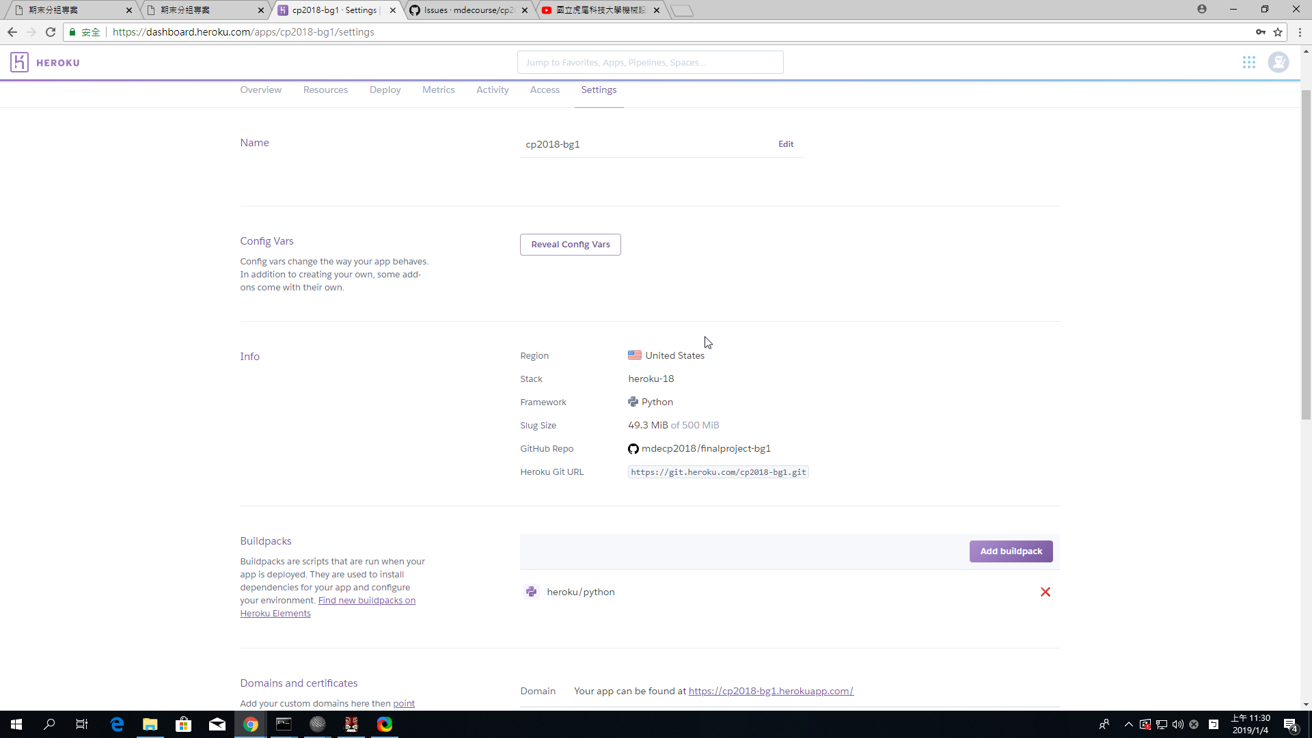This screenshot has width=1312, height=738.
Task: Open the Resources tab
Action: (325, 90)
